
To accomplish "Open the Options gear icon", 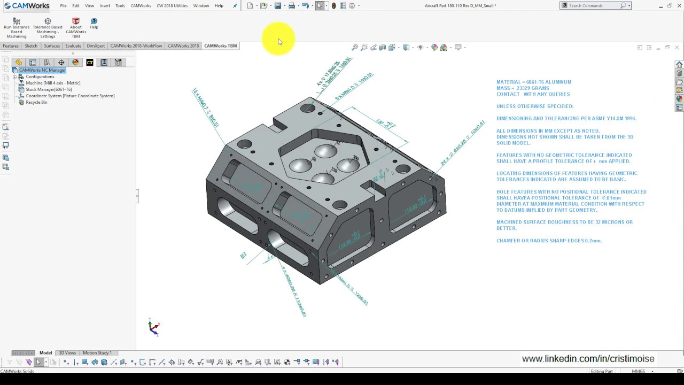I will (x=352, y=5).
